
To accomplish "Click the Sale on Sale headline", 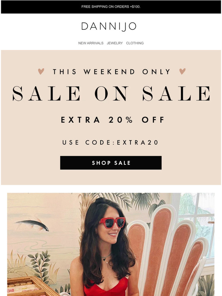I will [x=111, y=94].
